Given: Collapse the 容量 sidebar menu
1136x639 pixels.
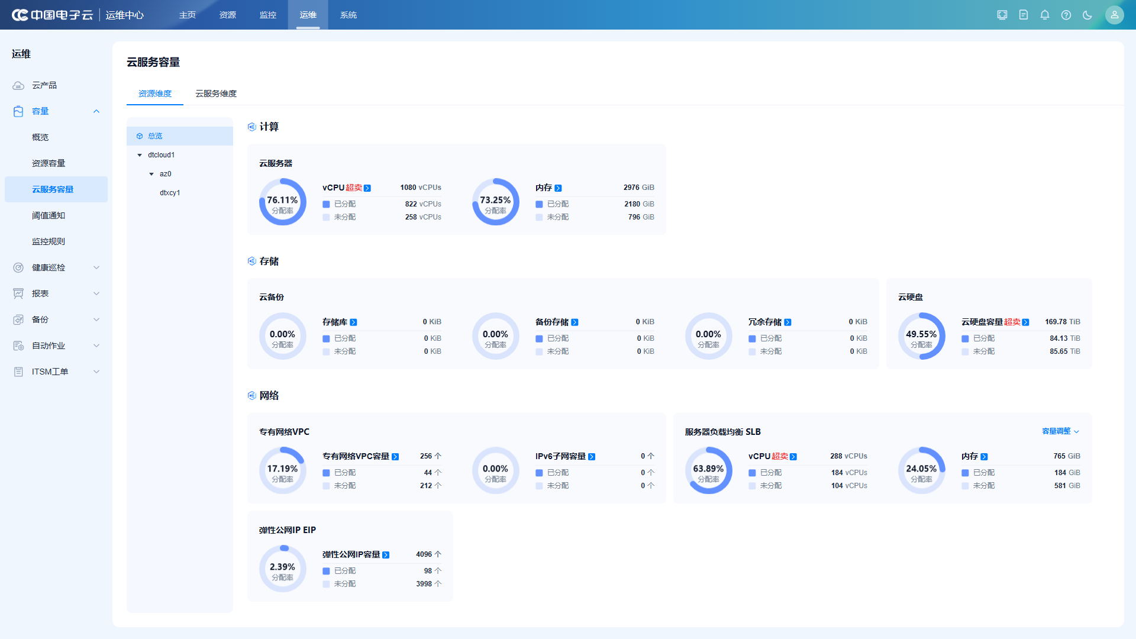Looking at the screenshot, I should (96, 111).
